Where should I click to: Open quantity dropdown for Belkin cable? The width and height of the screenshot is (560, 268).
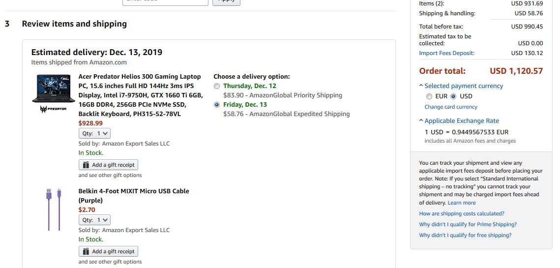pos(95,220)
